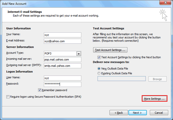Click the cursor wizard icon in header
Screen dimensions: 173x120
pos(163,15)
